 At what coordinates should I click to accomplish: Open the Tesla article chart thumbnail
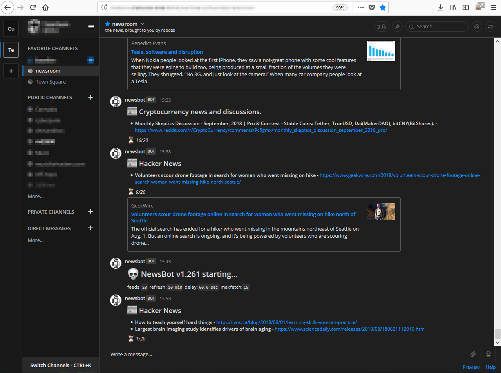pos(381,51)
